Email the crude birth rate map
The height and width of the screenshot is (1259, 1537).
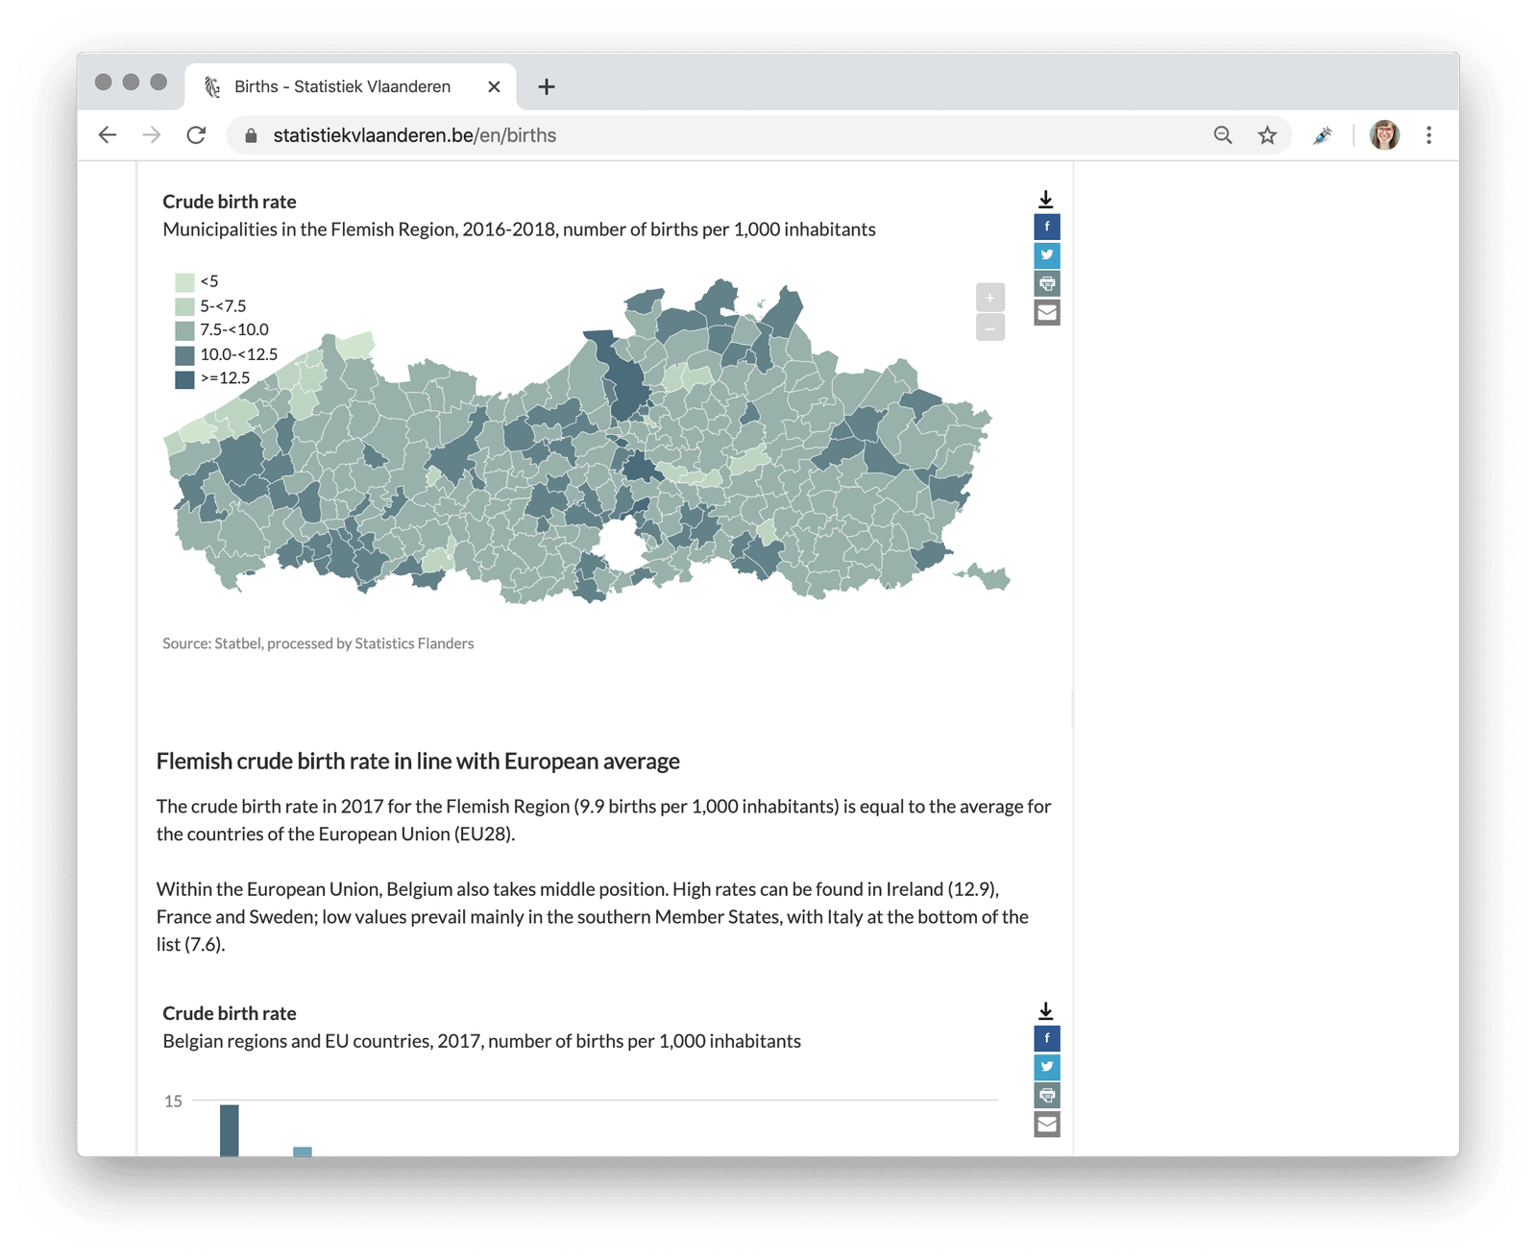coord(1046,313)
